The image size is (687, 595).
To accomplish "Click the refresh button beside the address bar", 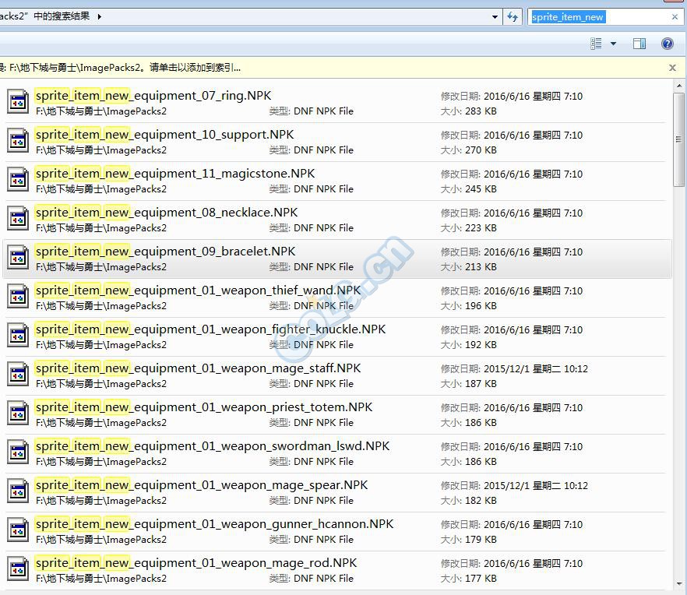I will point(513,16).
